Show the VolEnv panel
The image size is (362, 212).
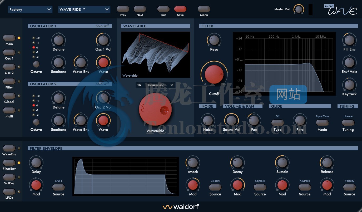pyautogui.click(x=9, y=177)
